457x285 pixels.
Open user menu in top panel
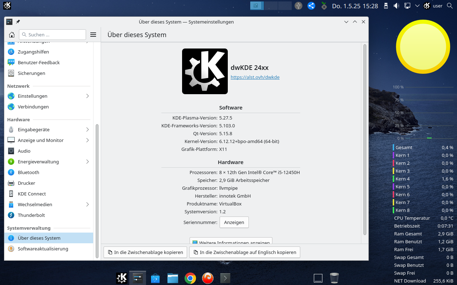pyautogui.click(x=433, y=6)
